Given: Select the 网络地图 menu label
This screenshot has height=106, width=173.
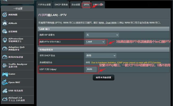Looking at the screenshot, I should pos(13,15).
